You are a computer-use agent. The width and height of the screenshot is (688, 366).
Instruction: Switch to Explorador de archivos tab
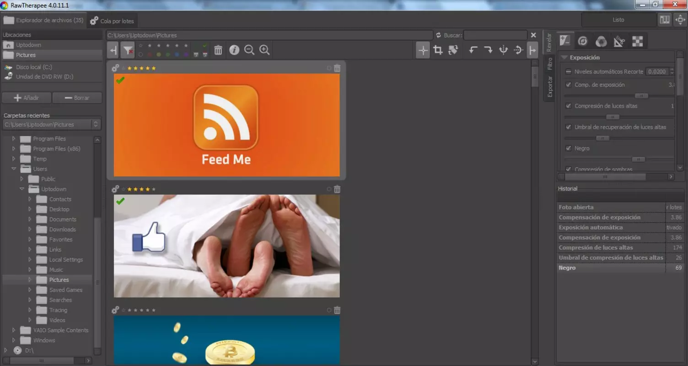coord(43,20)
